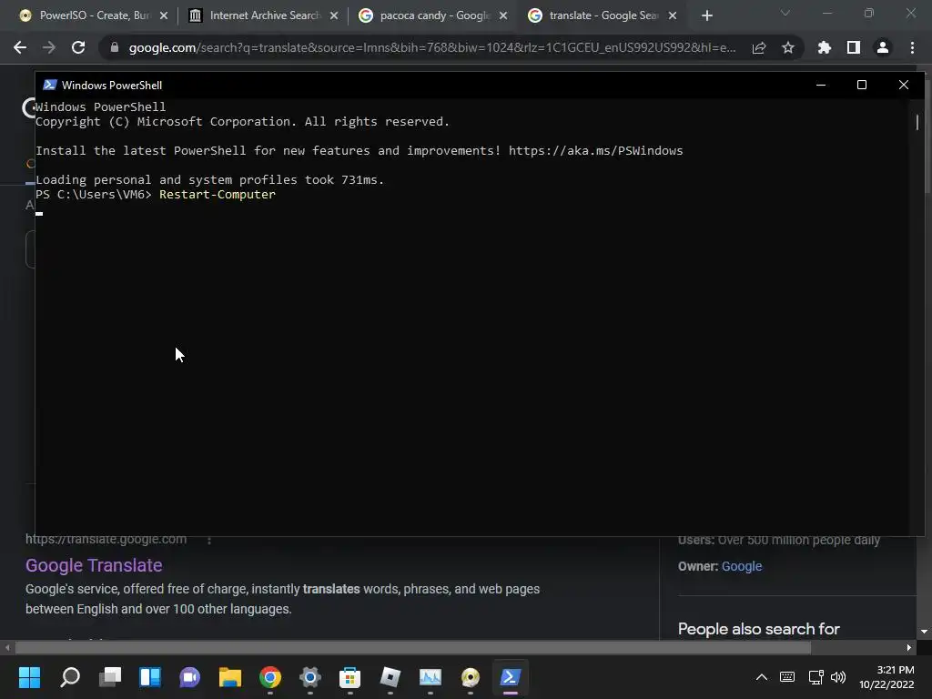
Task: Open Microsoft Store from the taskbar
Action: point(349,677)
